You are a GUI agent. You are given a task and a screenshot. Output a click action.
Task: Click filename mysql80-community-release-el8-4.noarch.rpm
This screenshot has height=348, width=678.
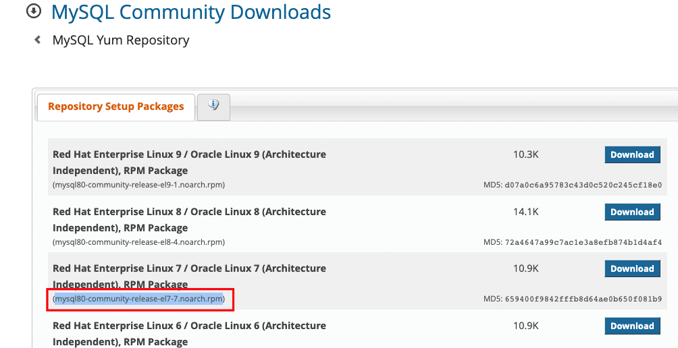point(139,242)
